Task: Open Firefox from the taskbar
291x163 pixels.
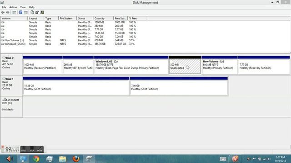Action: click(76, 159)
